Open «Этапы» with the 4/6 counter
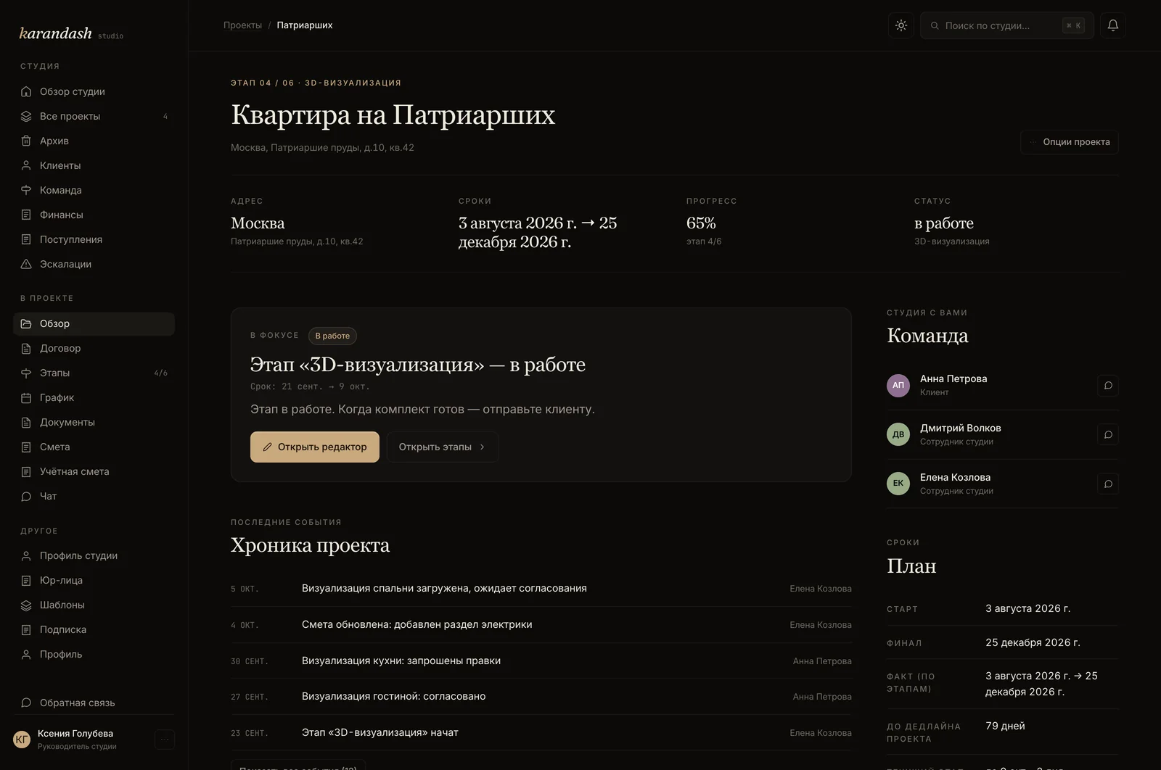The width and height of the screenshot is (1161, 770). pos(94,373)
